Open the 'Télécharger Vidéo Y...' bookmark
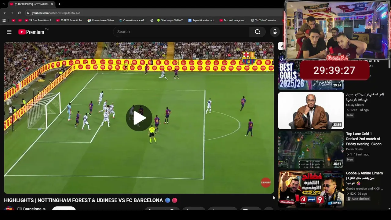The width and height of the screenshot is (391, 220). 170,20
